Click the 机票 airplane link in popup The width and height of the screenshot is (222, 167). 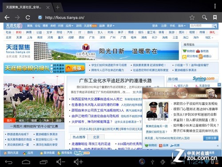tap(175, 146)
